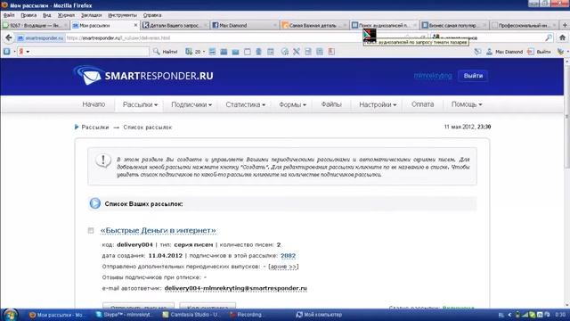This screenshot has height=321, width=570.
Task: Click the smartresponder.ru site identity badge
Action: 40,37
